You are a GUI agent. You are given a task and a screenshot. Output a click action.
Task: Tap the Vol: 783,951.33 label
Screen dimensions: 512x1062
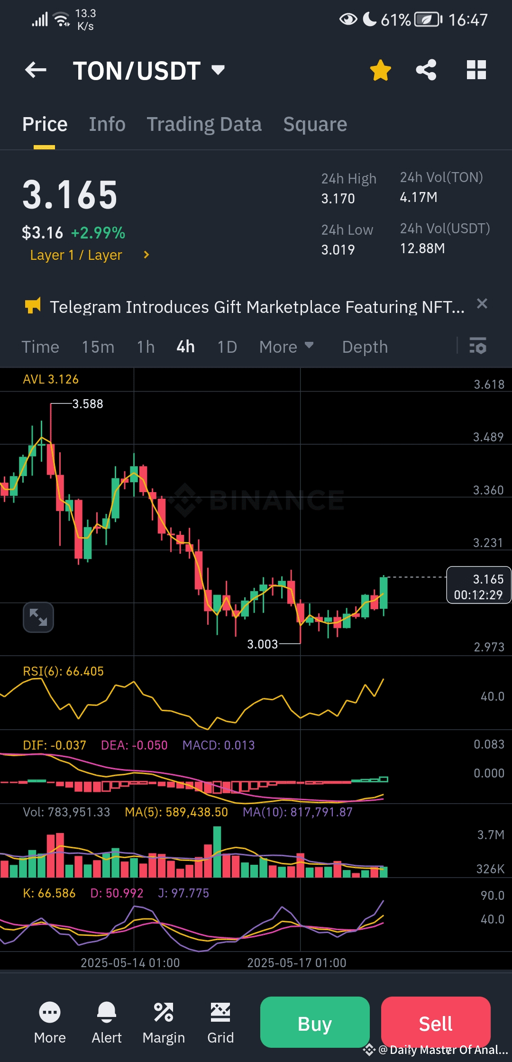click(66, 812)
